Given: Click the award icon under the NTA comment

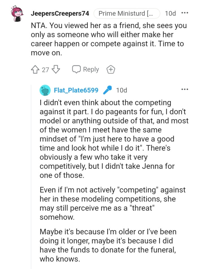Looking at the screenshot, I should (x=111, y=69).
